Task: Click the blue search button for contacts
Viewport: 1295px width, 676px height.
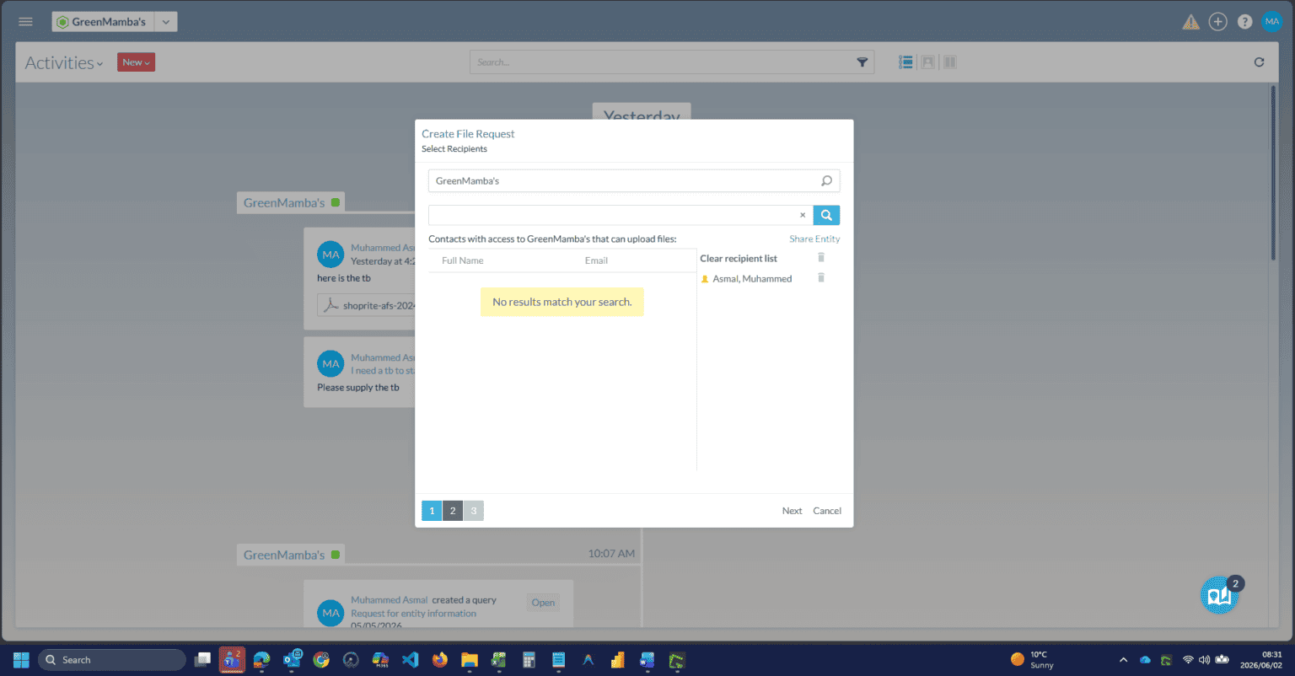Action: (826, 215)
